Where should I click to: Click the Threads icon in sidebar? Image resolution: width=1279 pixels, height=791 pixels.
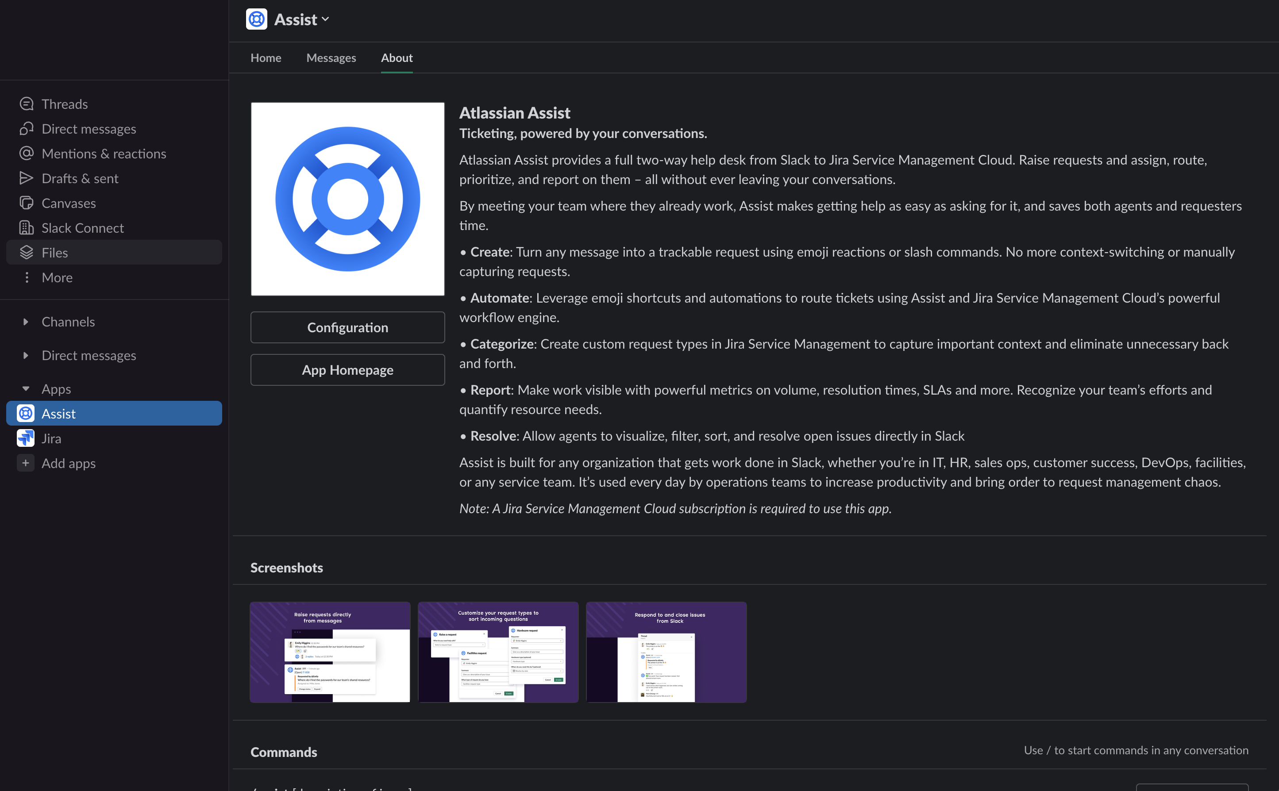[26, 104]
